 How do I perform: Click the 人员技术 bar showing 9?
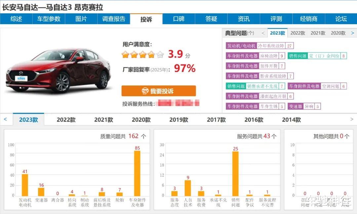coord(188,188)
